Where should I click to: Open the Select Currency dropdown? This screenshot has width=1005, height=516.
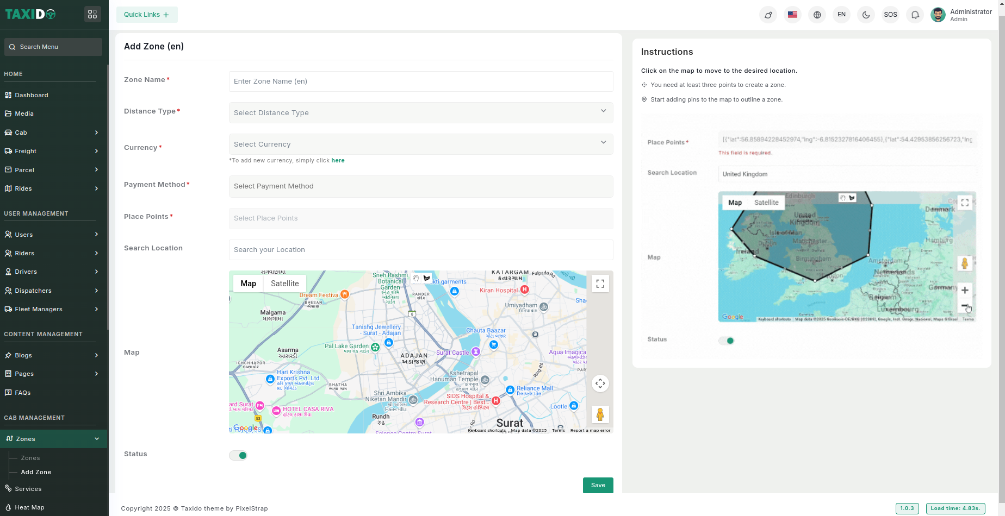420,144
